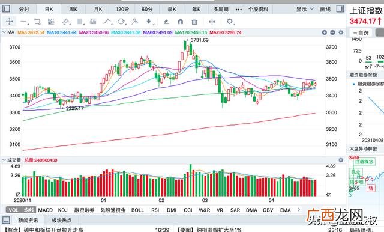This screenshot has height=232, width=384.
Task: Switch to 日K daily chart tab
Action: (49, 10)
